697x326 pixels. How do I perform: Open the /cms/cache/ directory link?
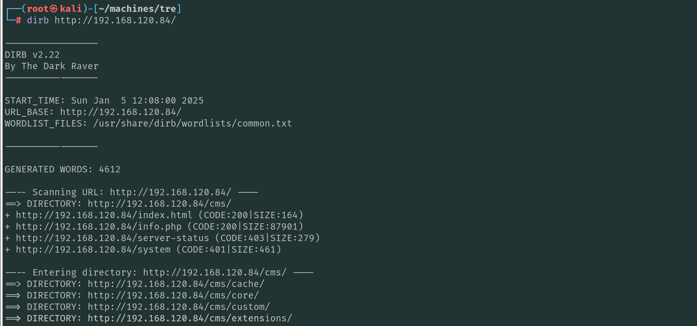(x=176, y=284)
